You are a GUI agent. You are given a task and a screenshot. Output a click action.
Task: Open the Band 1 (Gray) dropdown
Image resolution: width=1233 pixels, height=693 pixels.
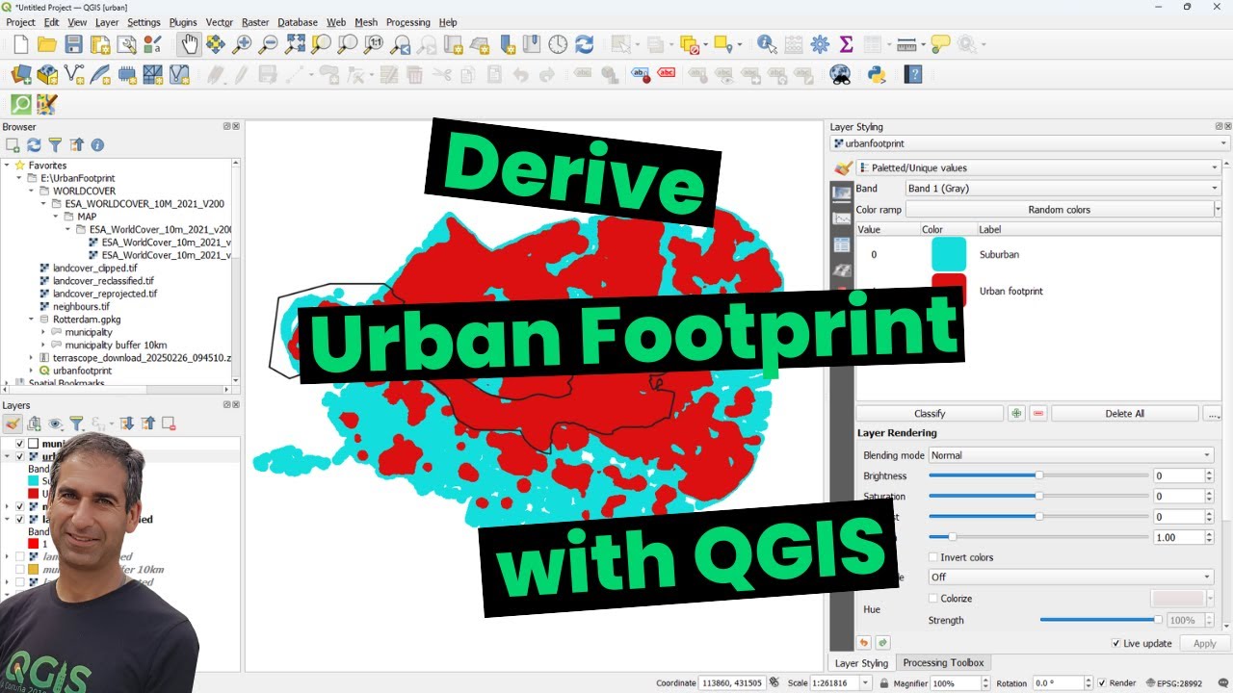(x=1063, y=189)
